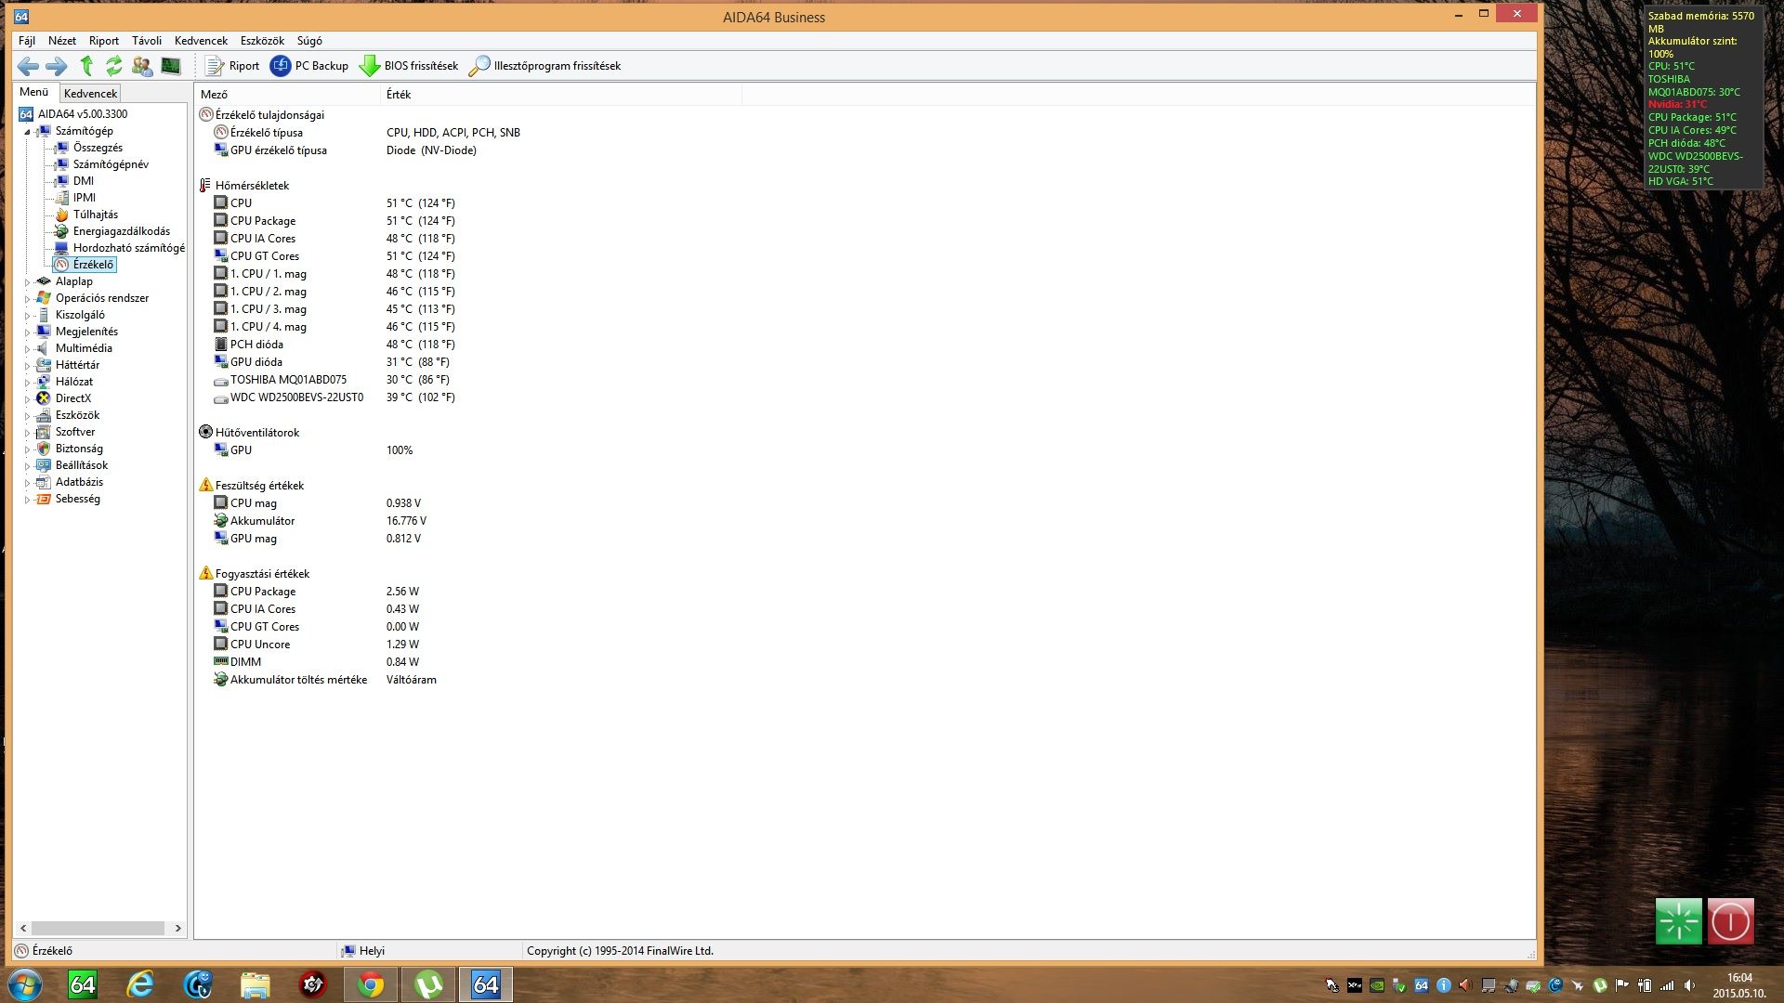Screen dimensions: 1784x1003
Task: Expand the Hálózat tree node
Action: [27, 383]
